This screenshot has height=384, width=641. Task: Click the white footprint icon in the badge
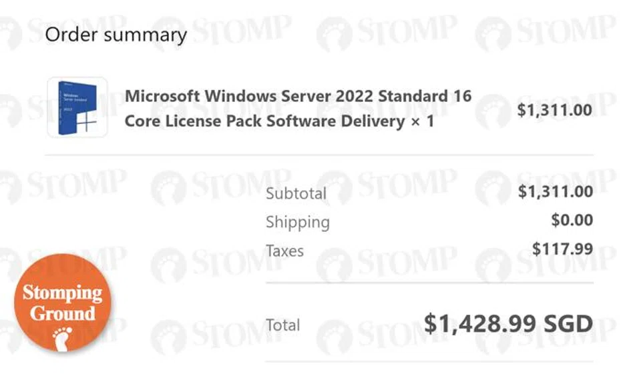[62, 337]
